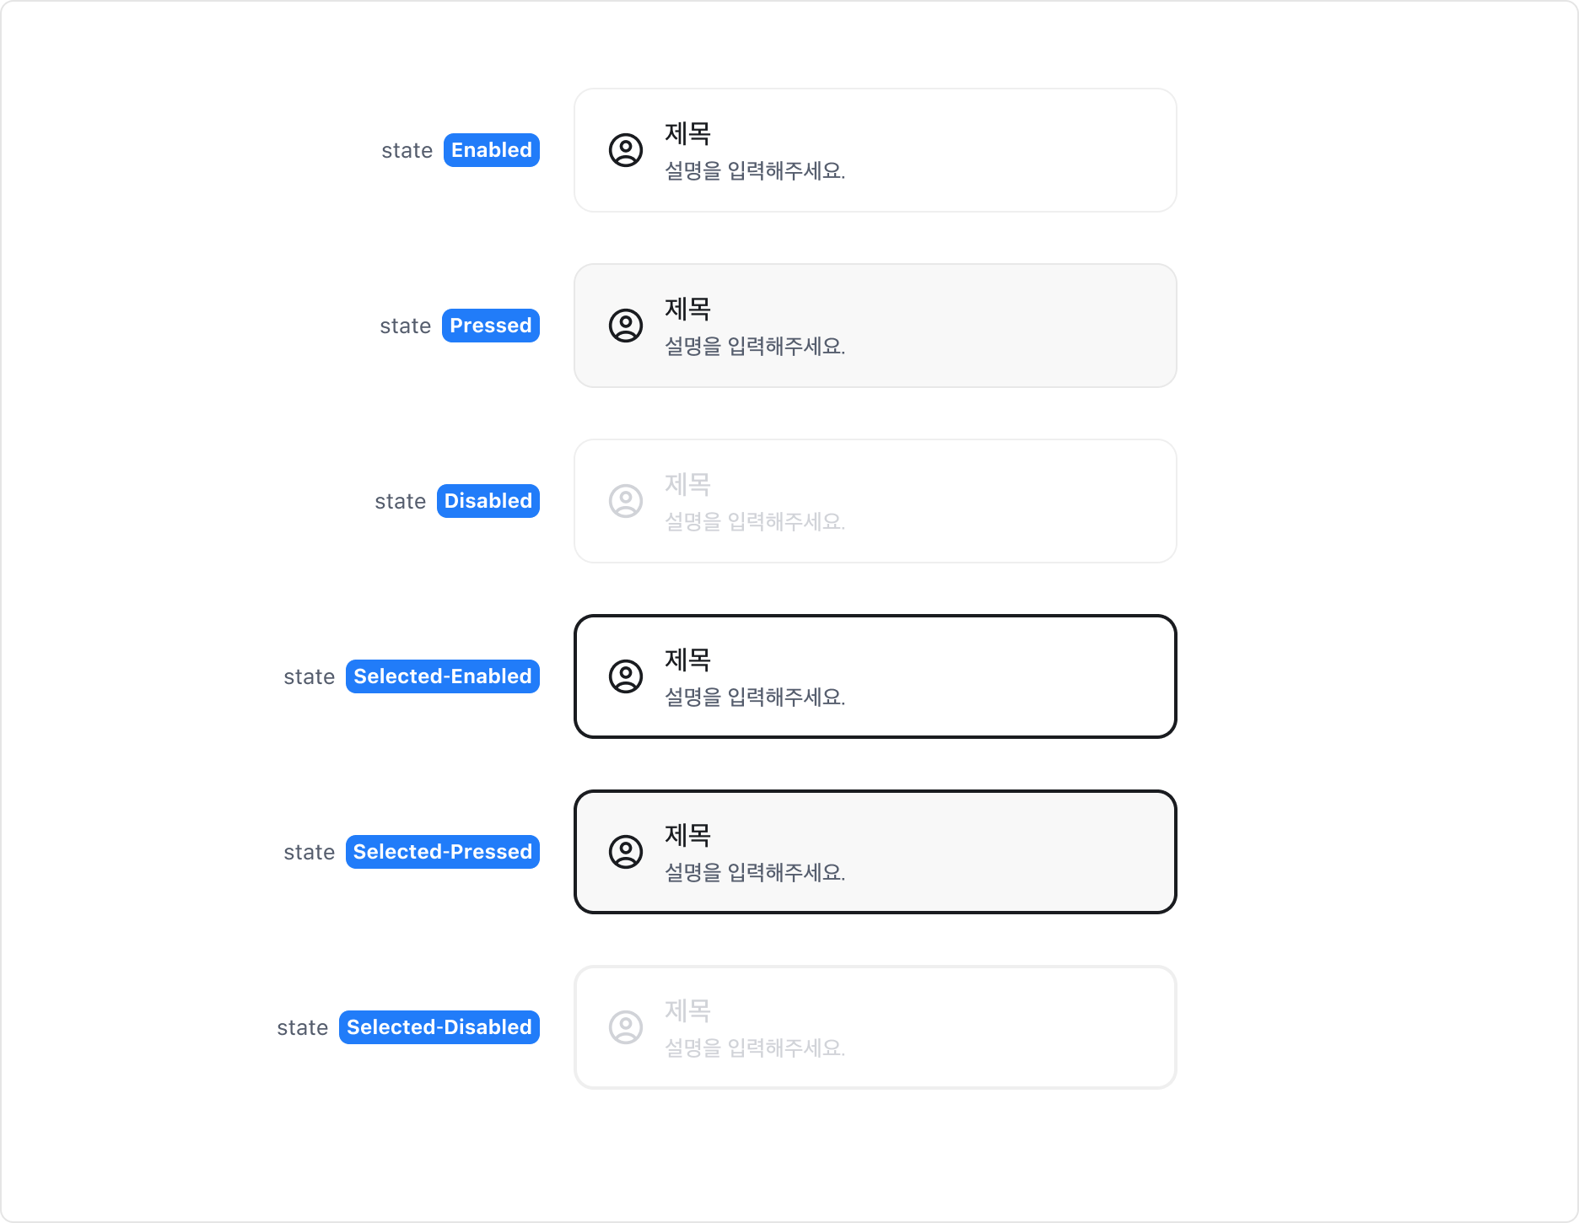
Task: Click the 제목 title in the Disabled row
Action: [x=687, y=485]
